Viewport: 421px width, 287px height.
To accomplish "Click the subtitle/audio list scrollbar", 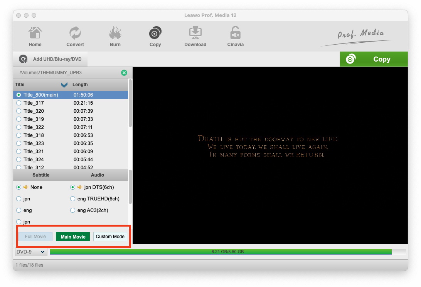I will tap(130, 187).
